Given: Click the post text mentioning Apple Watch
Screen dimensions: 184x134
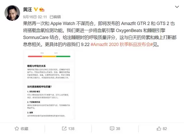Looking at the screenshot, I should point(63,24).
